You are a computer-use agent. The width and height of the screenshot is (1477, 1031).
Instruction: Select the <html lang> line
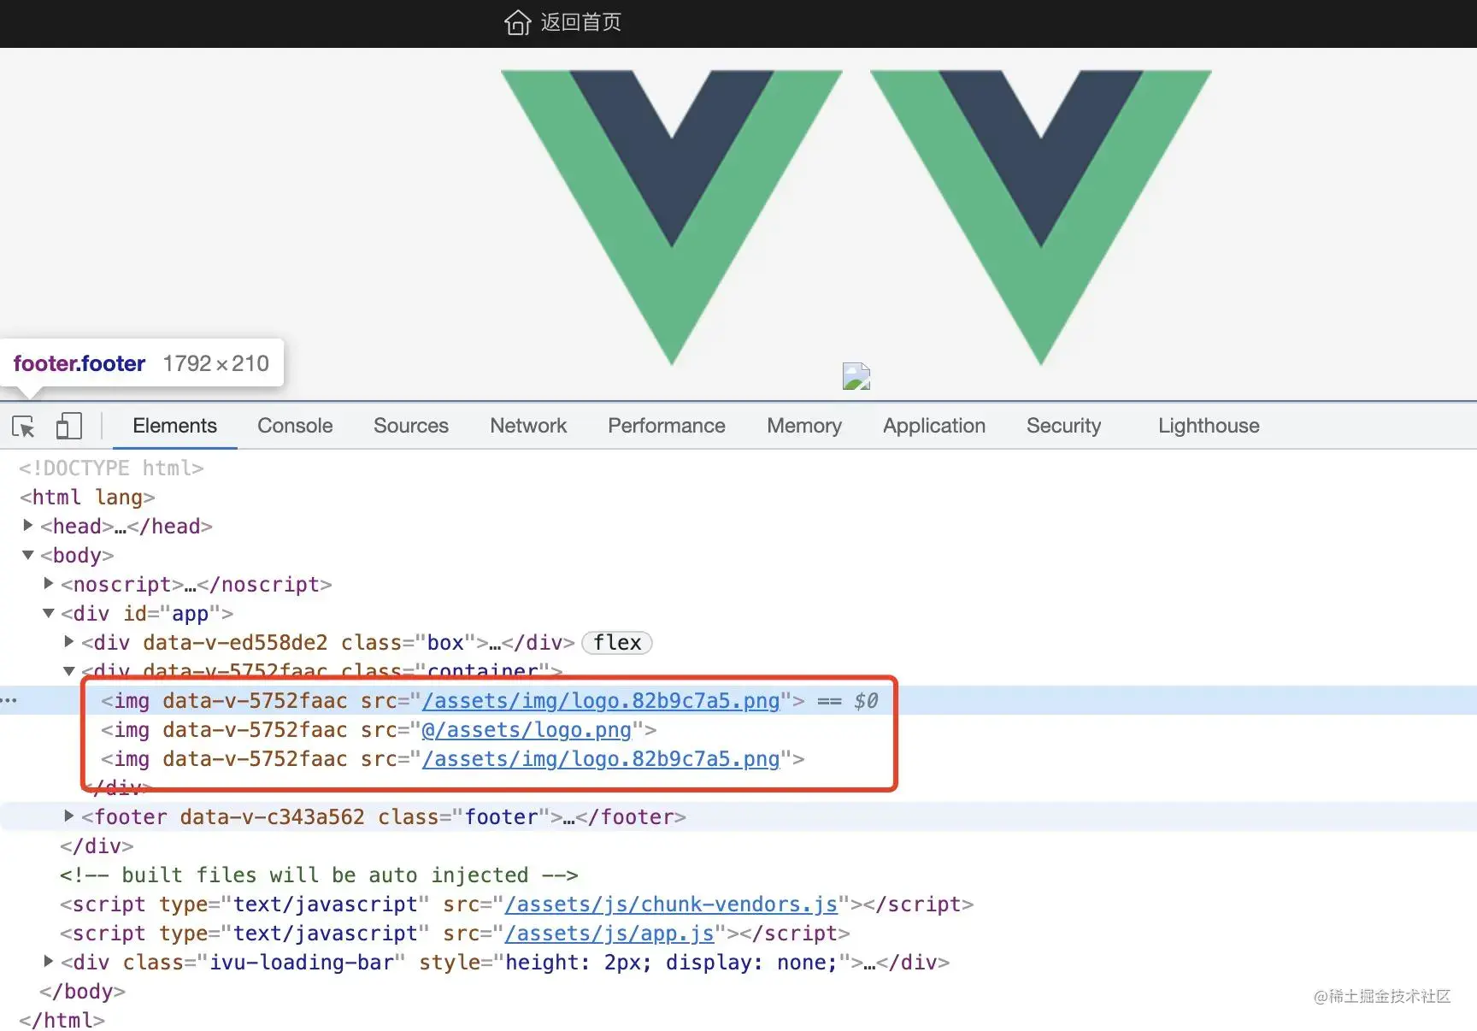87,498
